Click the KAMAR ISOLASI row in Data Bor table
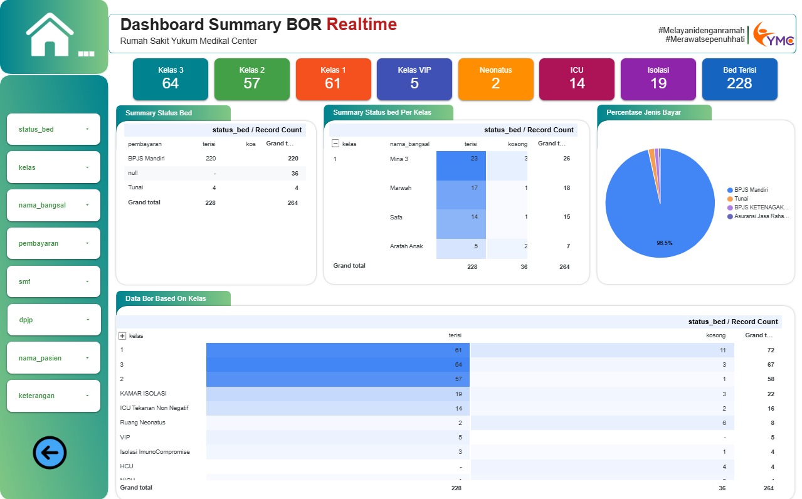 coord(144,394)
